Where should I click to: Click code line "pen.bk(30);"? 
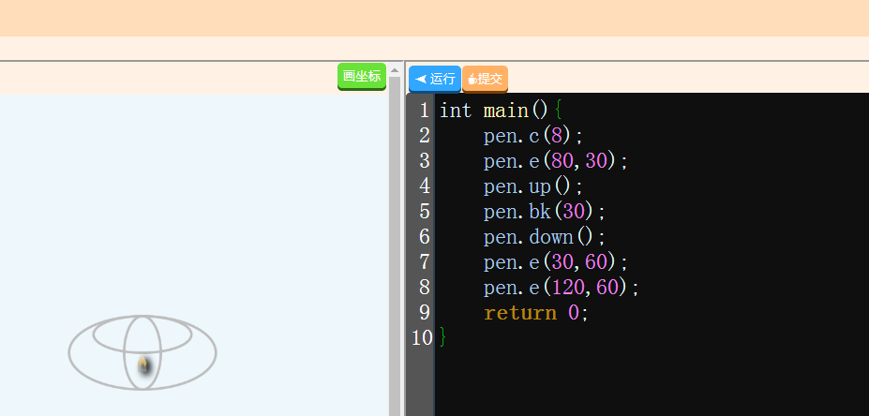tap(545, 212)
